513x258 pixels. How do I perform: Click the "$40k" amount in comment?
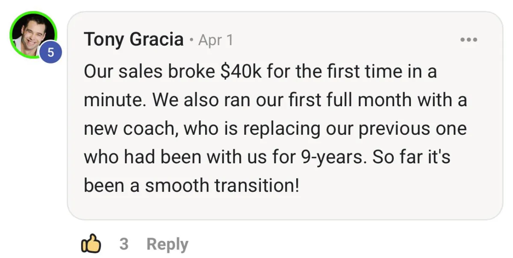242,71
